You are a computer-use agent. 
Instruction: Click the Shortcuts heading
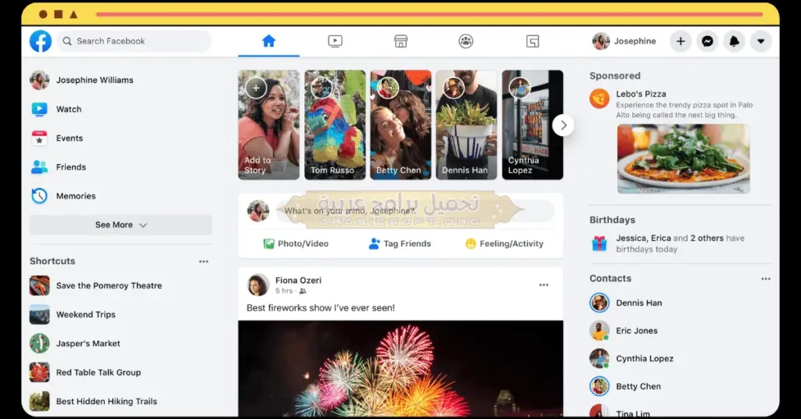[52, 261]
